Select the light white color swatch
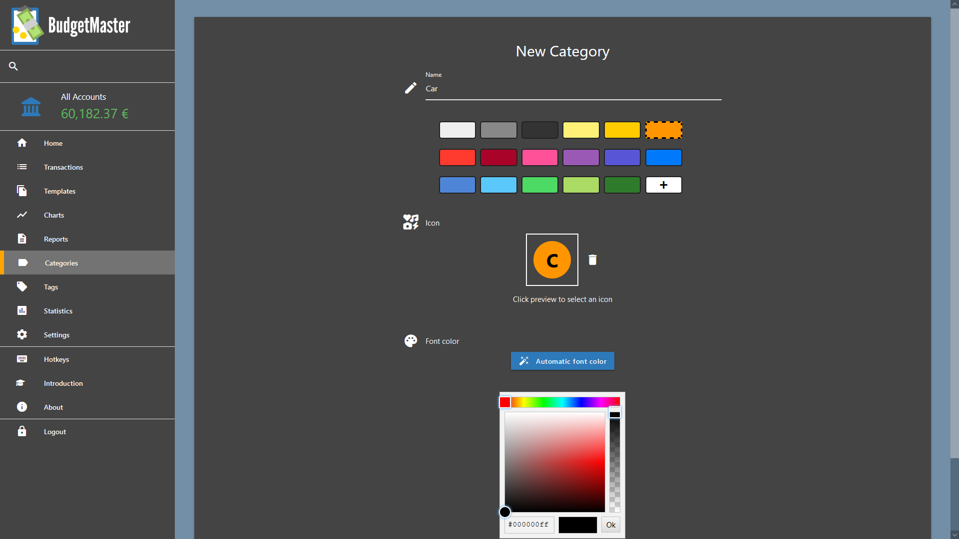The height and width of the screenshot is (539, 959). pyautogui.click(x=457, y=130)
